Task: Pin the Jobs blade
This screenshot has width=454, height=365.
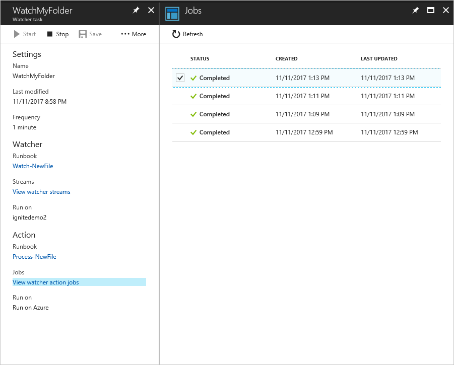Action: [x=415, y=10]
